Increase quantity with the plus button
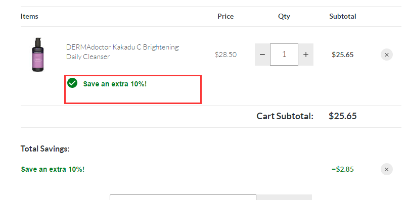The image size is (408, 200). [306, 55]
